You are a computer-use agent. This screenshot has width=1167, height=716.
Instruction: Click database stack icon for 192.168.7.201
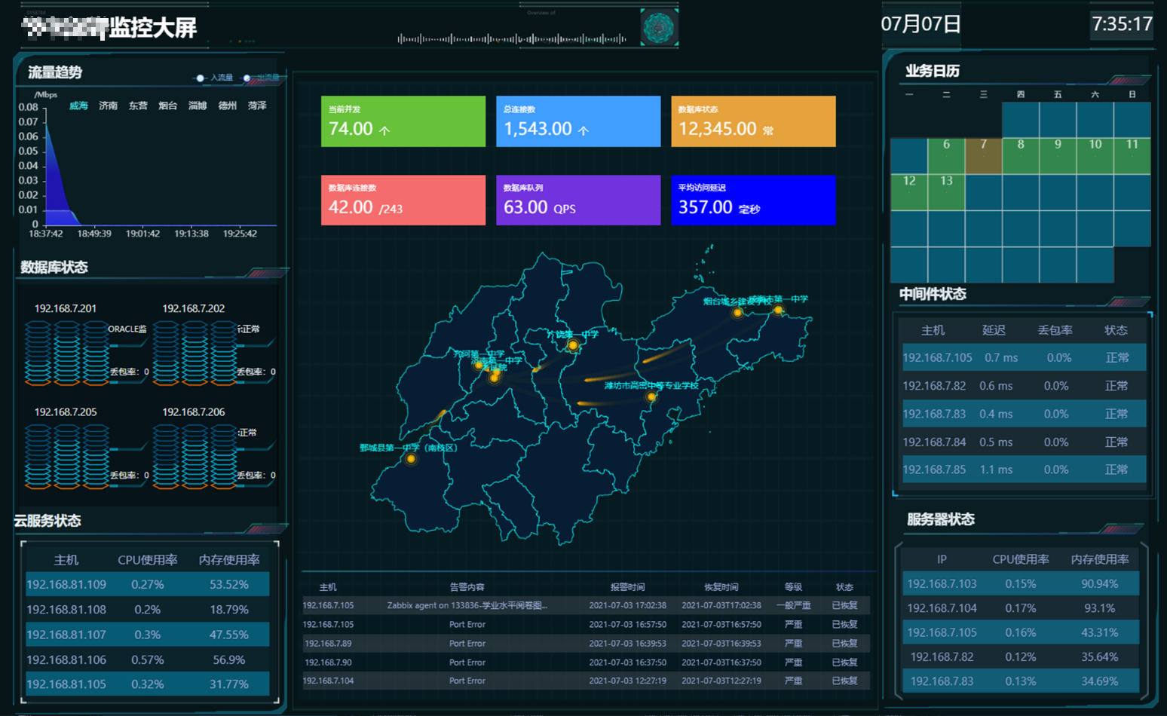(x=66, y=353)
